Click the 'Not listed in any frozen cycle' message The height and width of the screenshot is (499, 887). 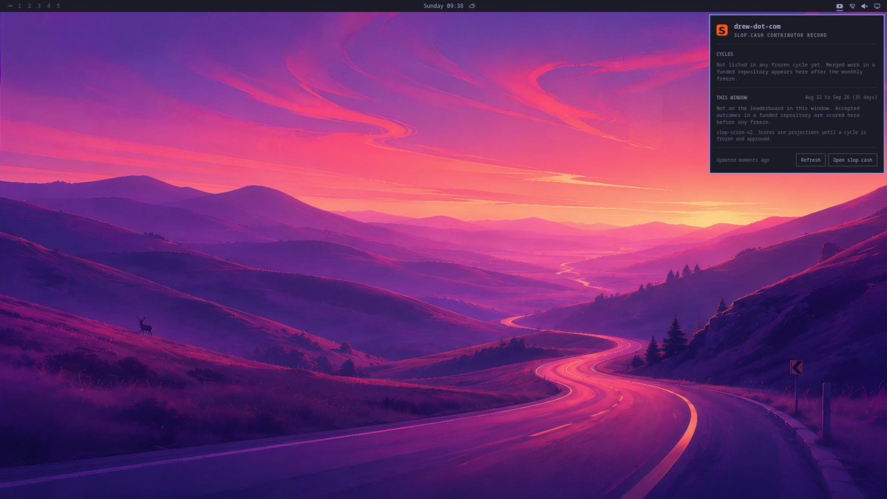(x=795, y=72)
